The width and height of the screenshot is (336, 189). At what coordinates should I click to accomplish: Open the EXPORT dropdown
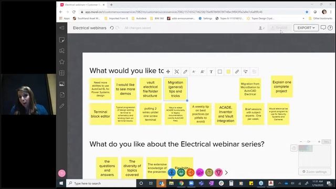[306, 28]
